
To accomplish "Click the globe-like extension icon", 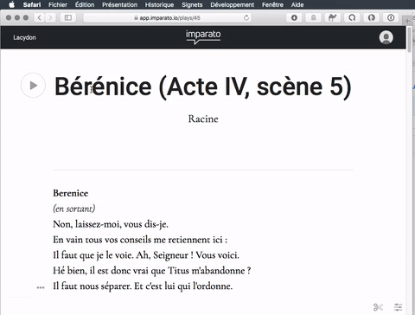I will click(x=371, y=18).
